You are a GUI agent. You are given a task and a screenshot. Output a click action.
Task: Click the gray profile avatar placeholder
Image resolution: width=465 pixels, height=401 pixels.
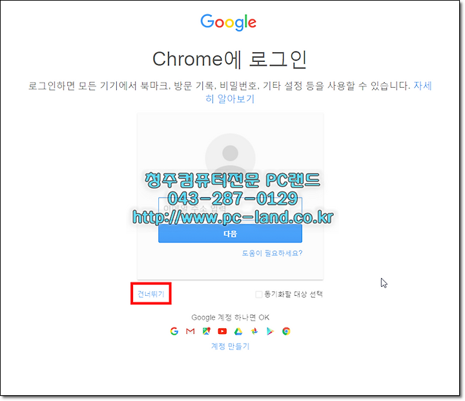click(x=230, y=158)
